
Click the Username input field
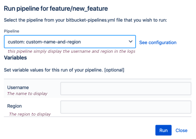(x=126, y=89)
